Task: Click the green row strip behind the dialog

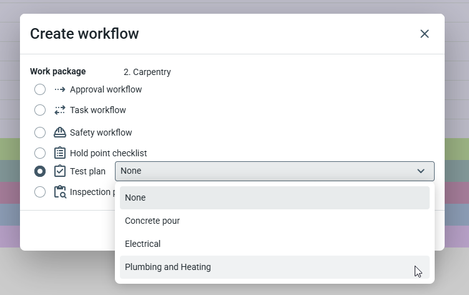Action: coord(456,149)
